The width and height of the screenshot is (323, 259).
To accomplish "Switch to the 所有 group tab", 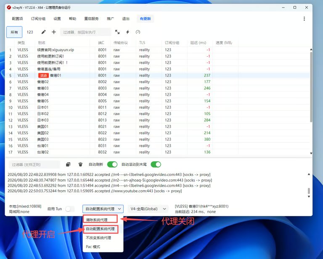I will 14,32.
